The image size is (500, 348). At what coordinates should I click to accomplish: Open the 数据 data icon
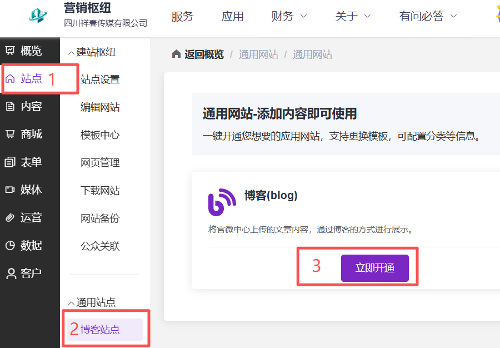11,245
